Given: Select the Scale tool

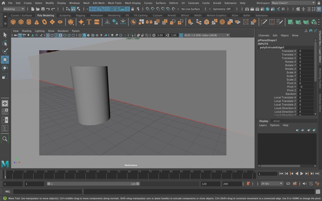Looking at the screenshot, I should [5, 76].
